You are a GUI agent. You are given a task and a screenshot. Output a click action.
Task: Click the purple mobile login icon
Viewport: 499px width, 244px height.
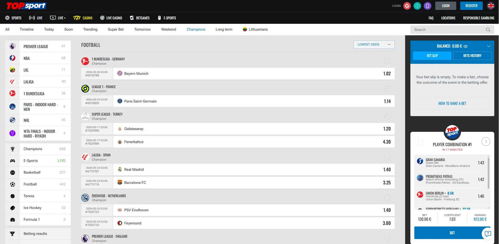coord(427,5)
